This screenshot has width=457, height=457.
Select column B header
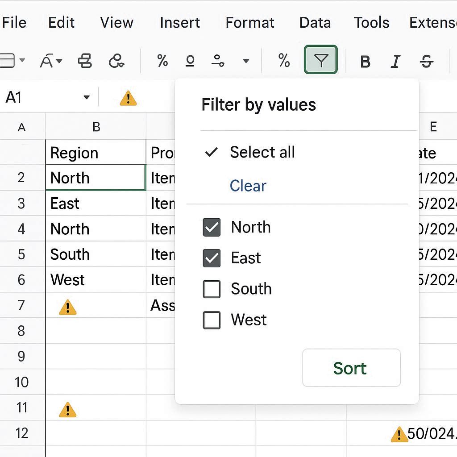coord(96,127)
